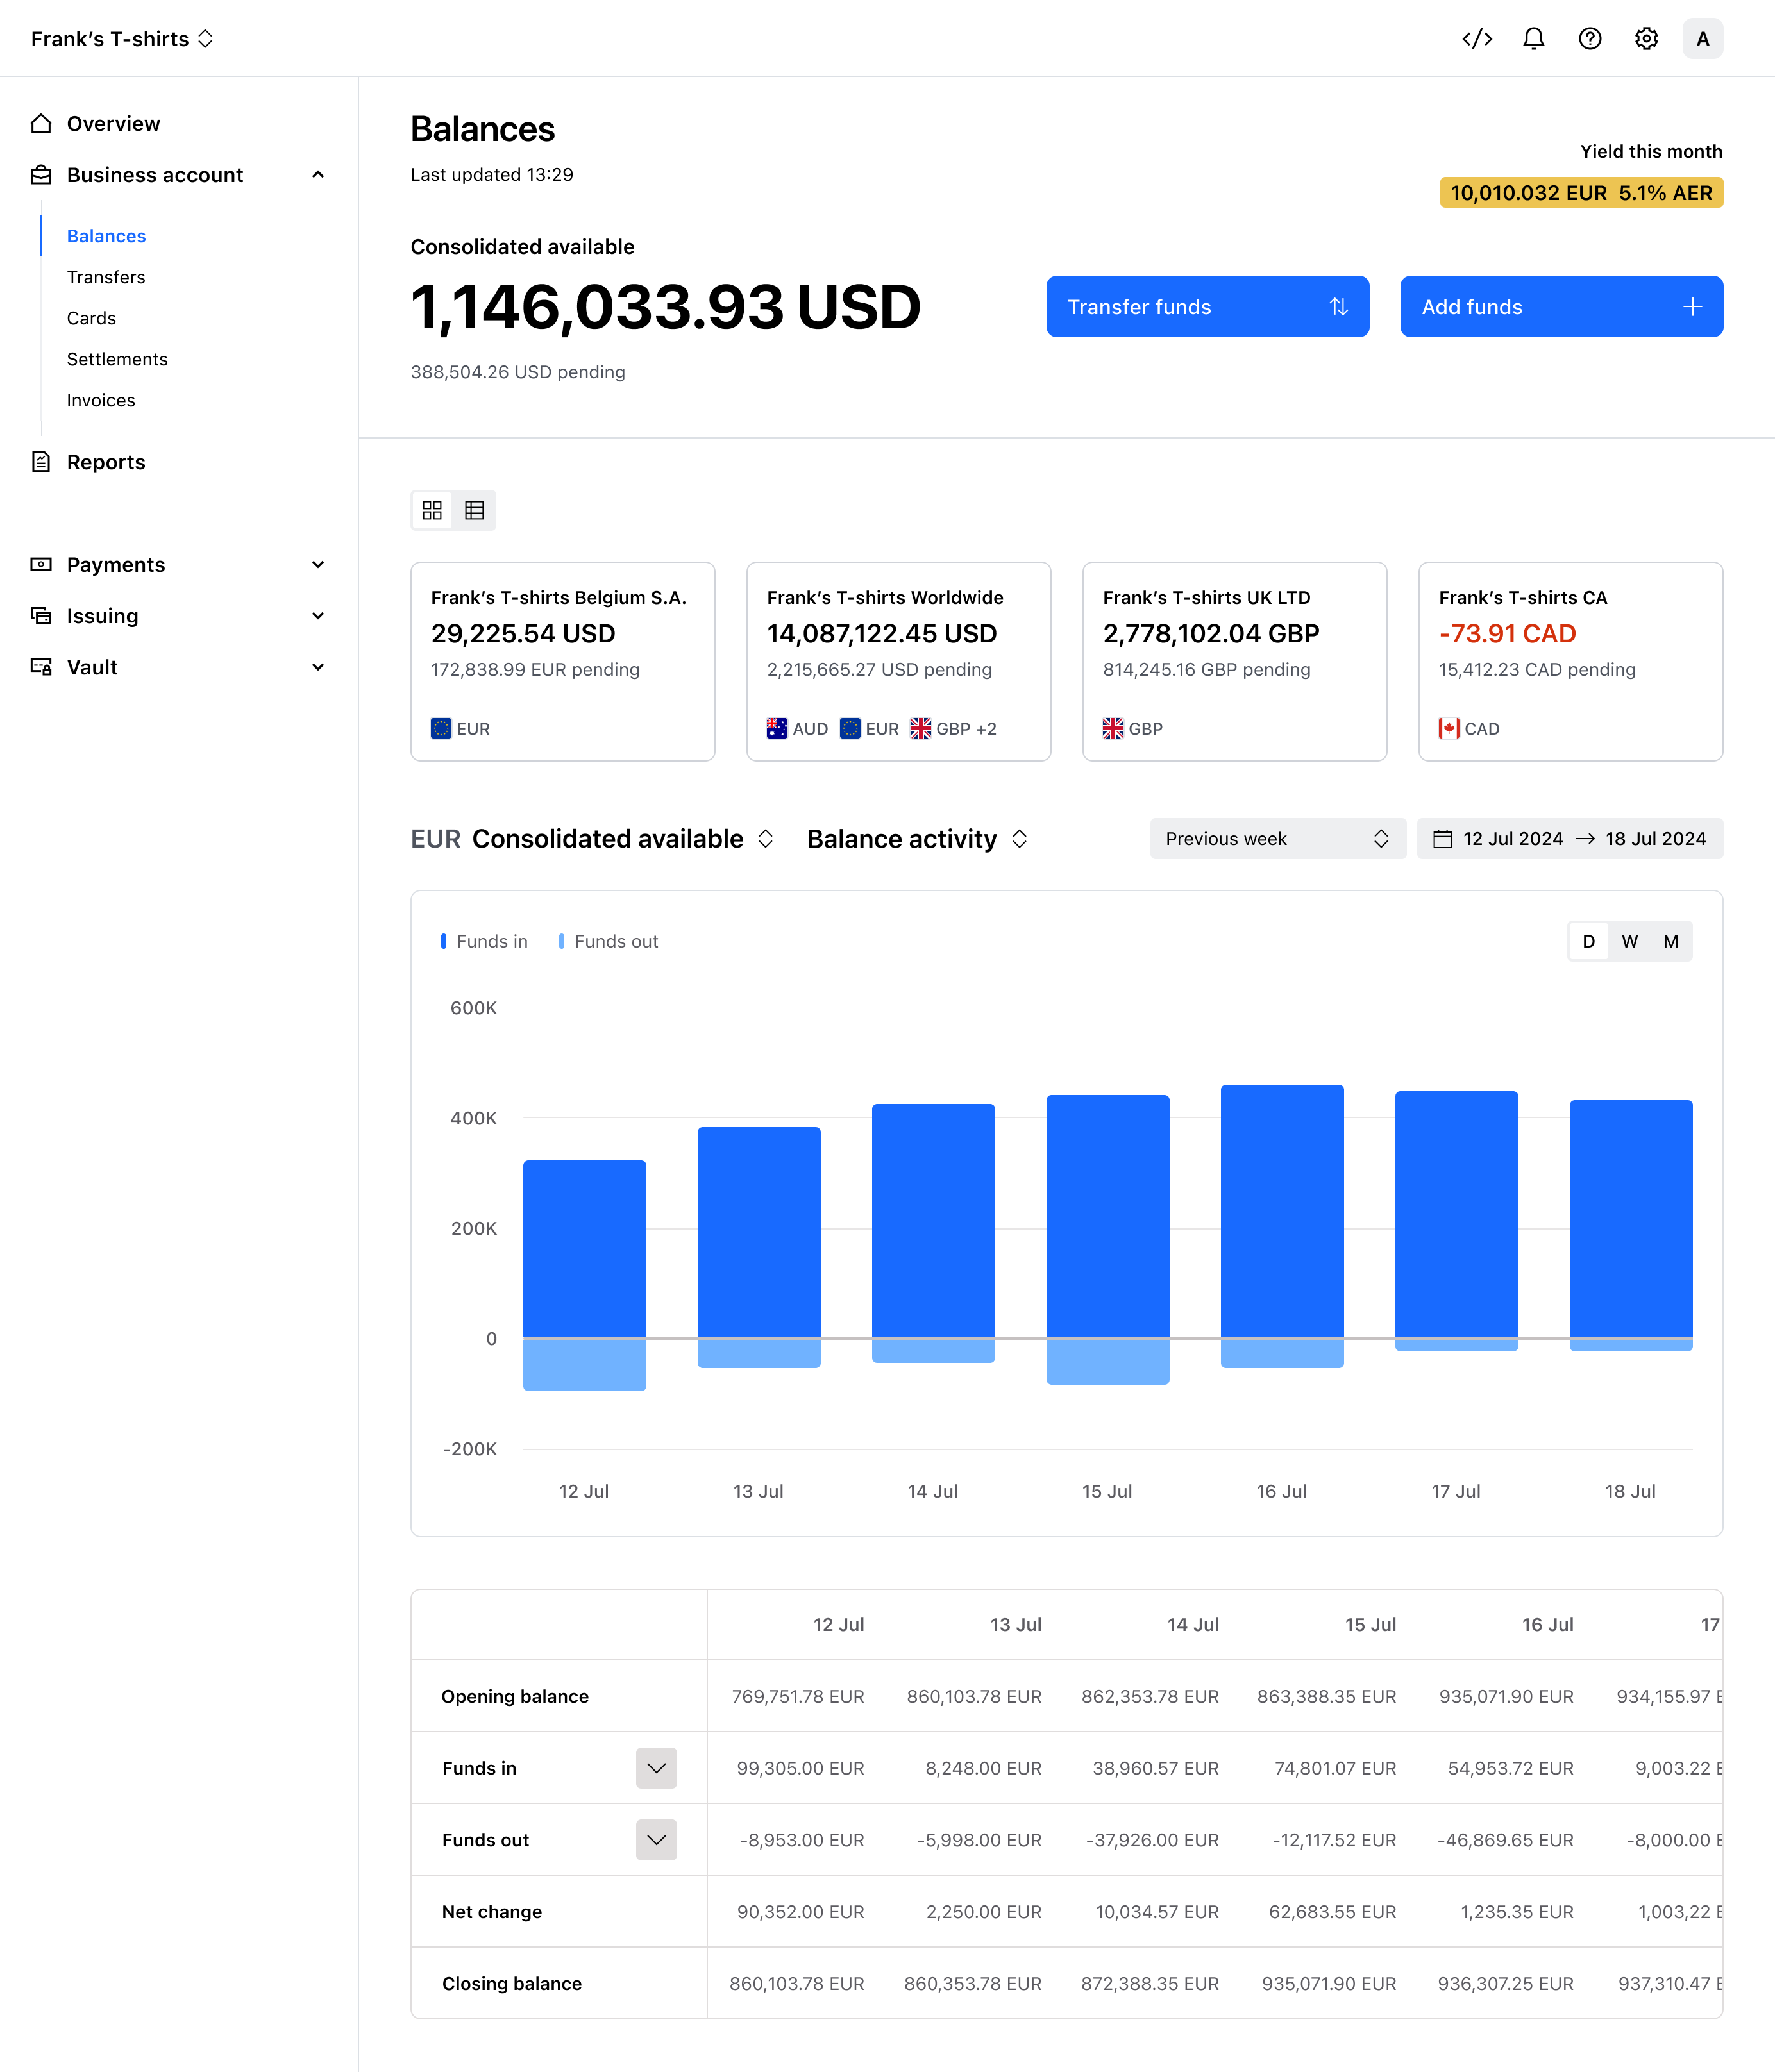Viewport: 1775px width, 2072px height.
Task: Collapse Business account section chevron
Action: tap(318, 175)
